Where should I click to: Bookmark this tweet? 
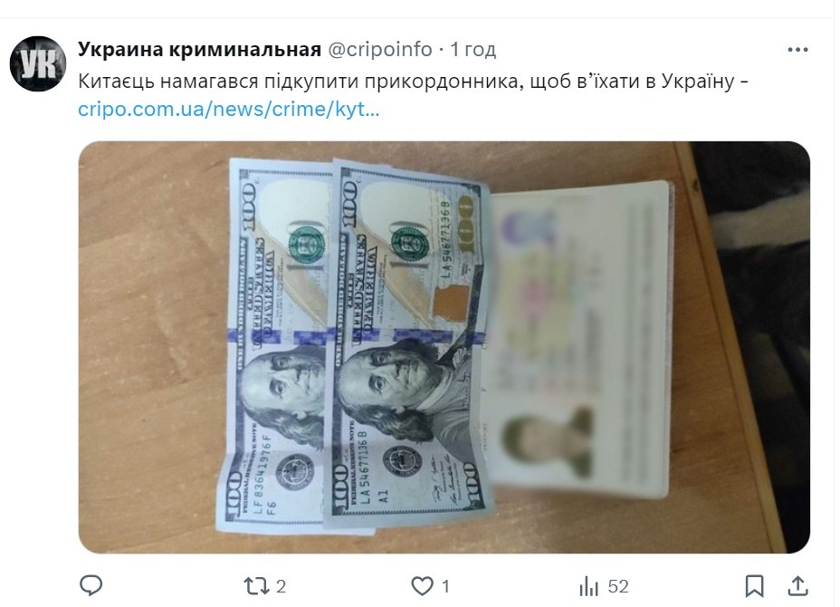tap(754, 586)
